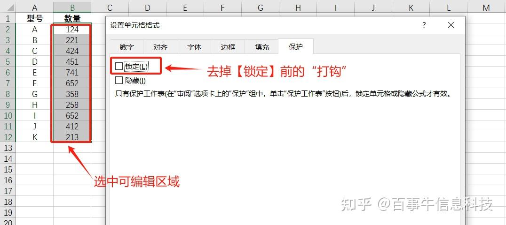Select cell containing 数量

coord(72,18)
